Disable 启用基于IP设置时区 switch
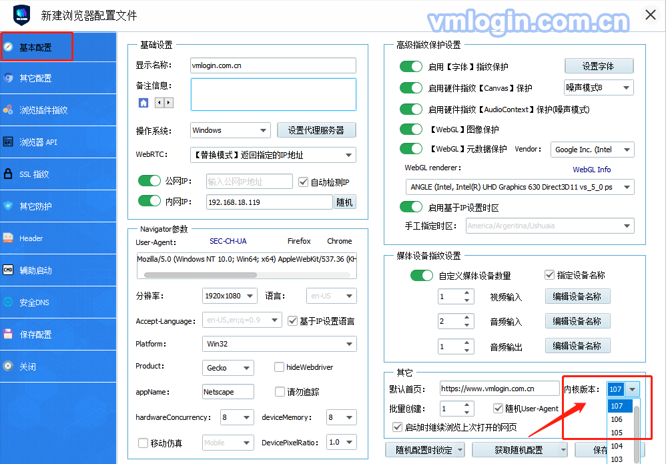The height and width of the screenshot is (464, 666). point(410,207)
